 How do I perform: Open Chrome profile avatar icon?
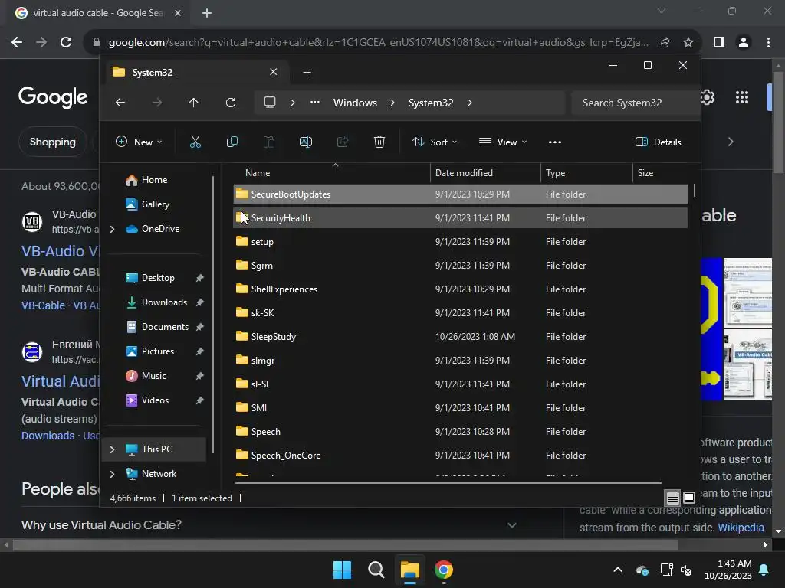pyautogui.click(x=744, y=42)
